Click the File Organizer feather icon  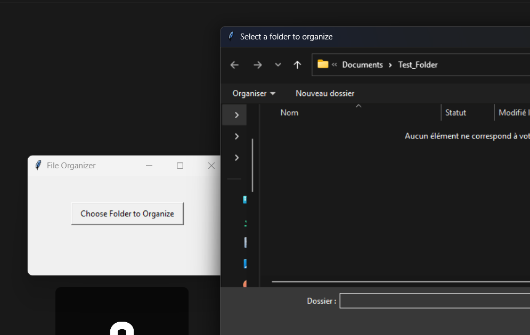pyautogui.click(x=38, y=165)
